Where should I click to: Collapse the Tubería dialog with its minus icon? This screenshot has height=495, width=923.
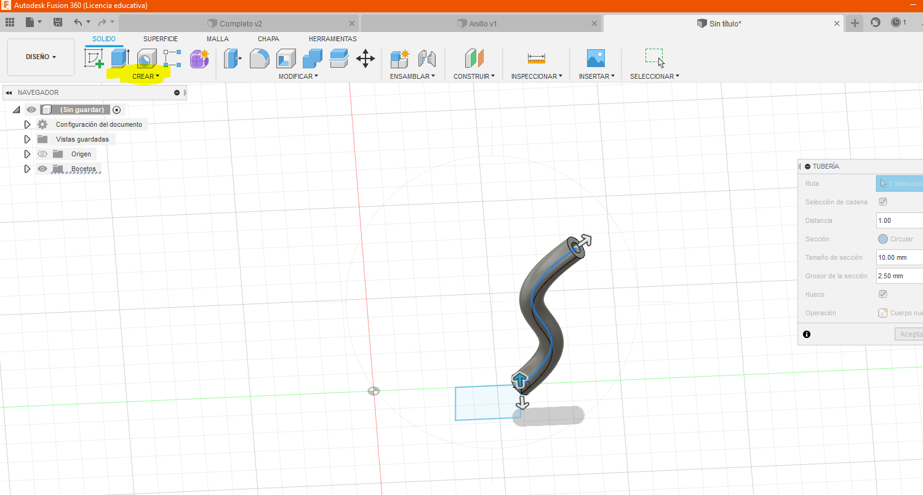pyautogui.click(x=807, y=166)
